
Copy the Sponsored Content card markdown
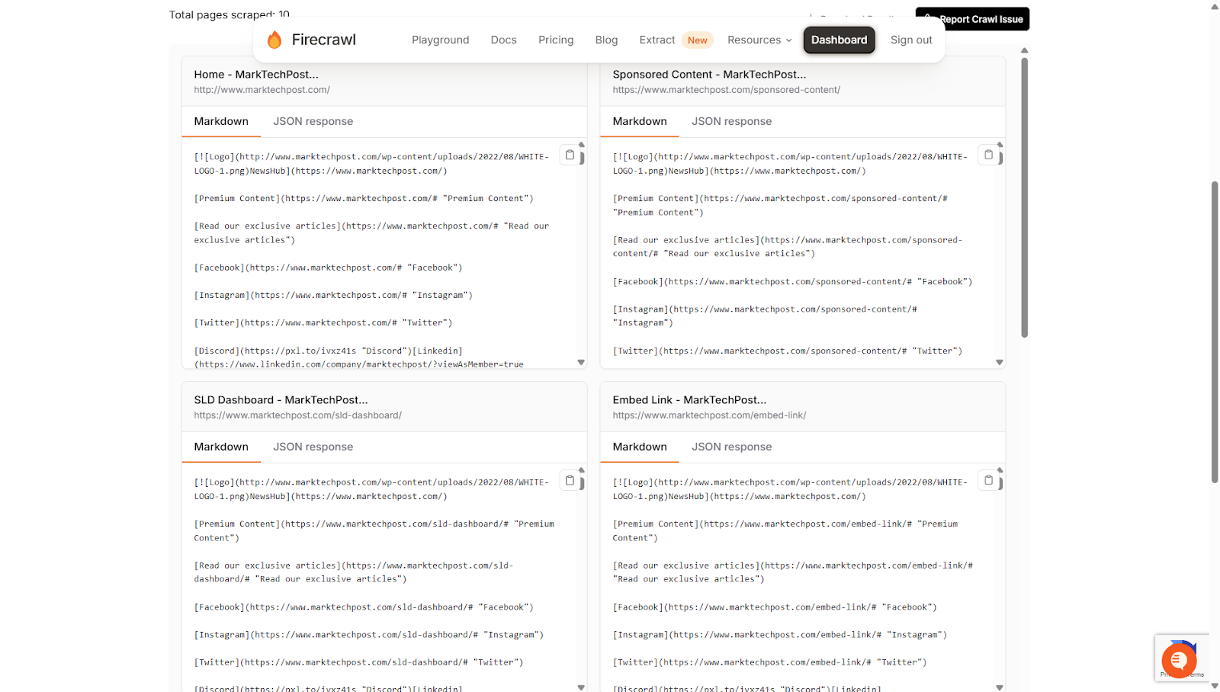tap(988, 155)
